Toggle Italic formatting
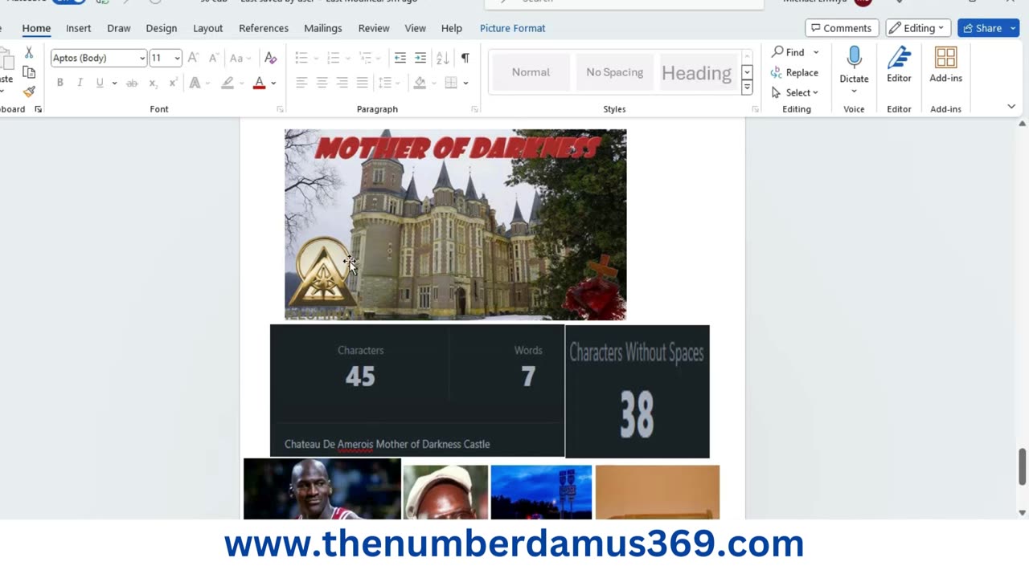 coord(80,83)
